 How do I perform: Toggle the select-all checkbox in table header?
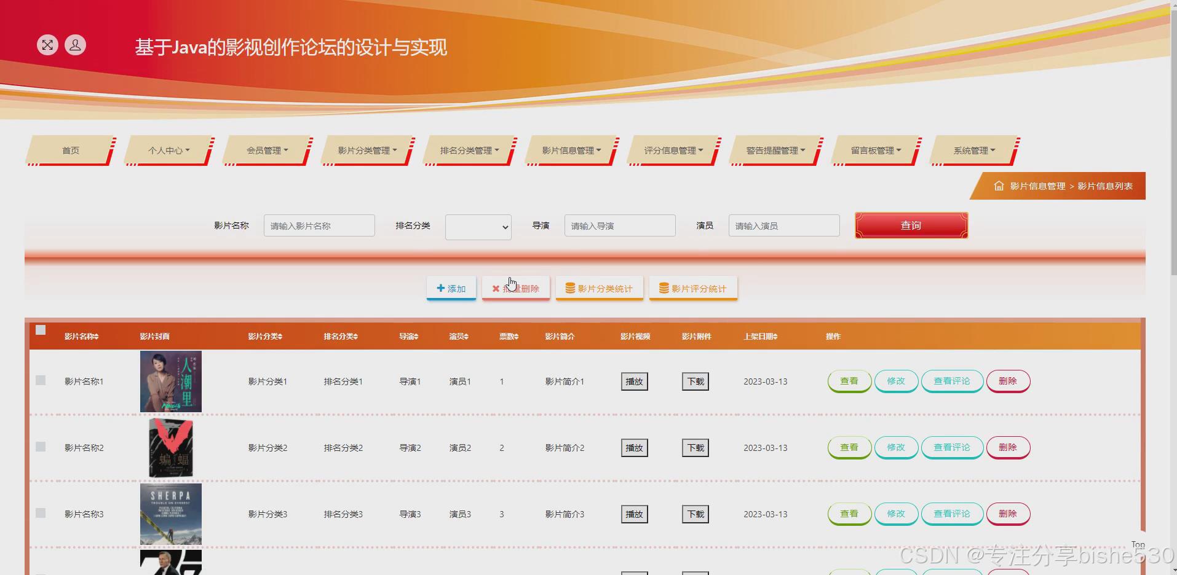(x=41, y=330)
